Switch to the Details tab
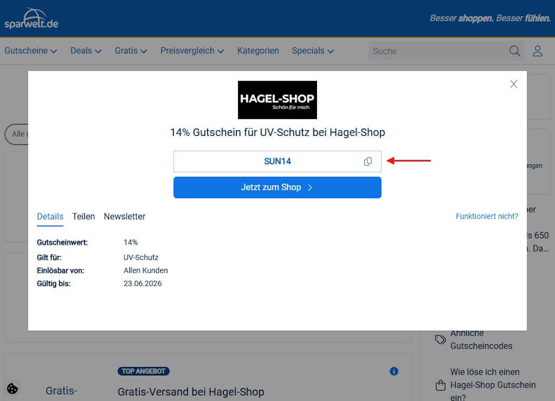This screenshot has width=555, height=401. pos(50,216)
